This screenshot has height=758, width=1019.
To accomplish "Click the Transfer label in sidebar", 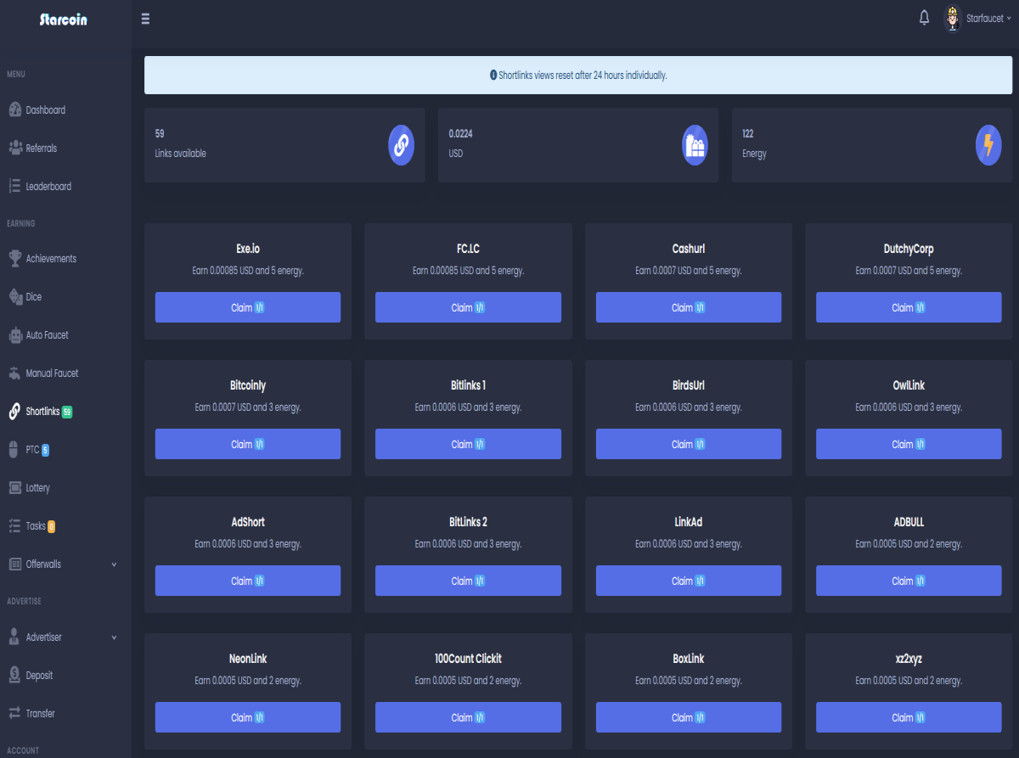I will 40,713.
